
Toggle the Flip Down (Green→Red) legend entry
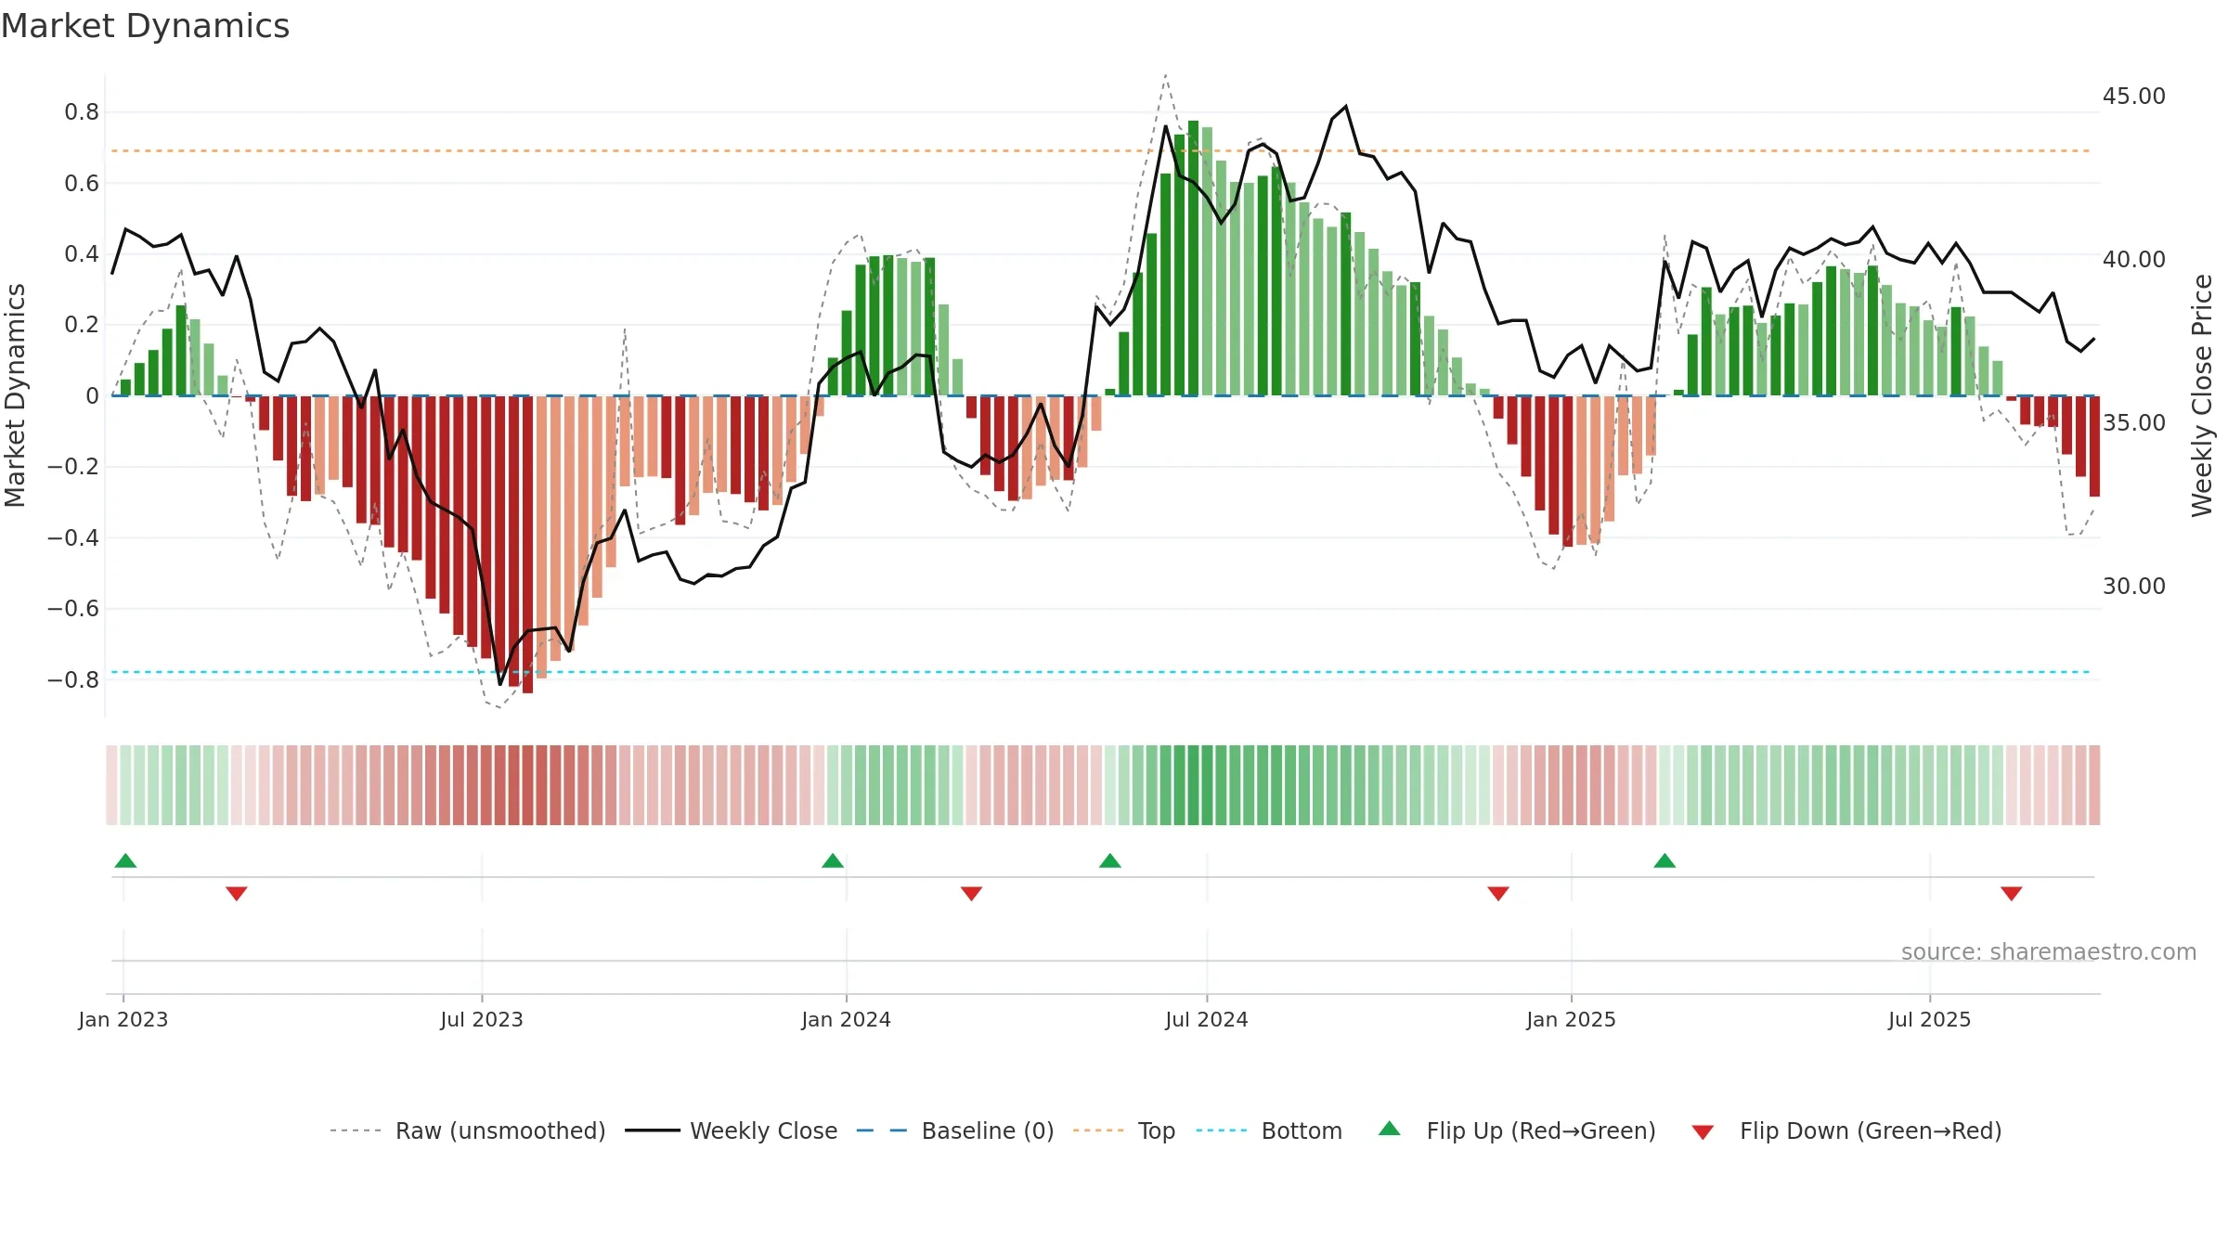coord(1846,1130)
